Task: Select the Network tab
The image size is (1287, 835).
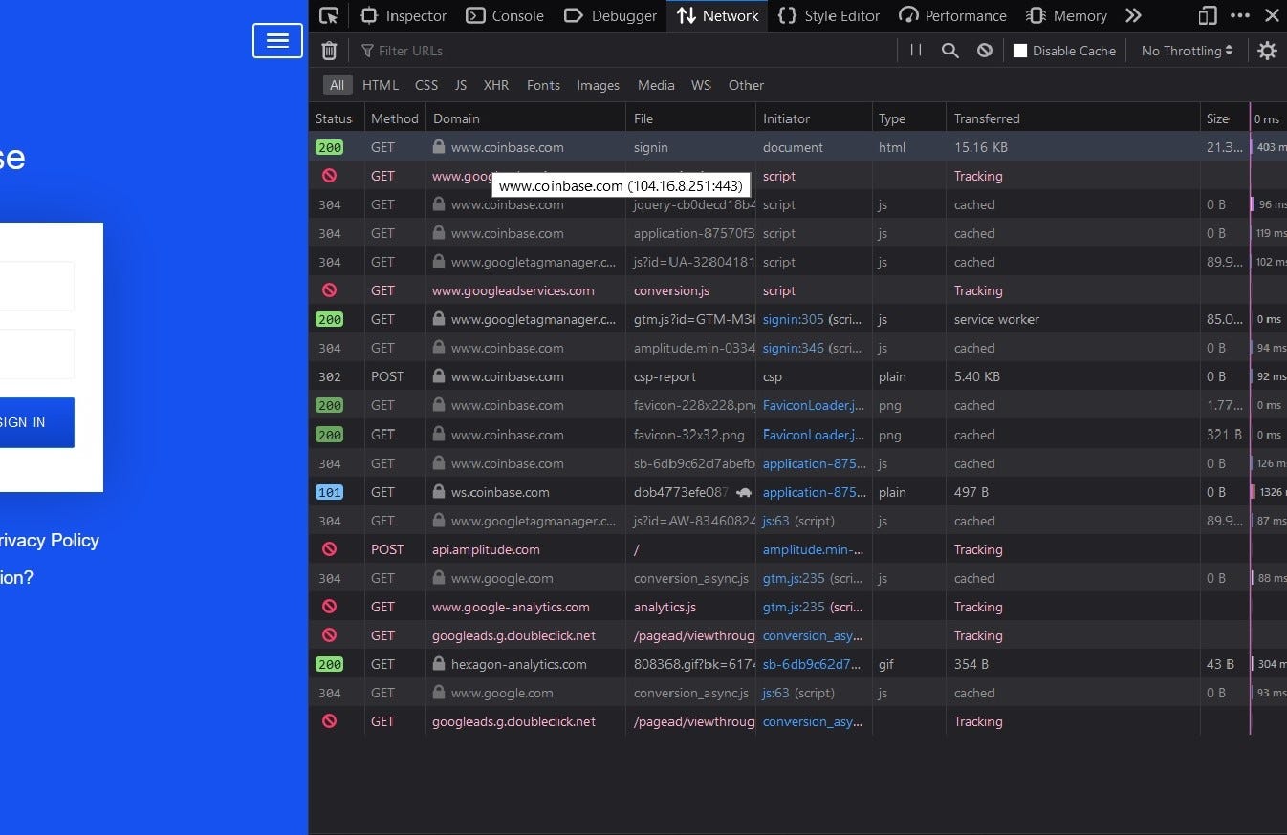Action: [717, 15]
